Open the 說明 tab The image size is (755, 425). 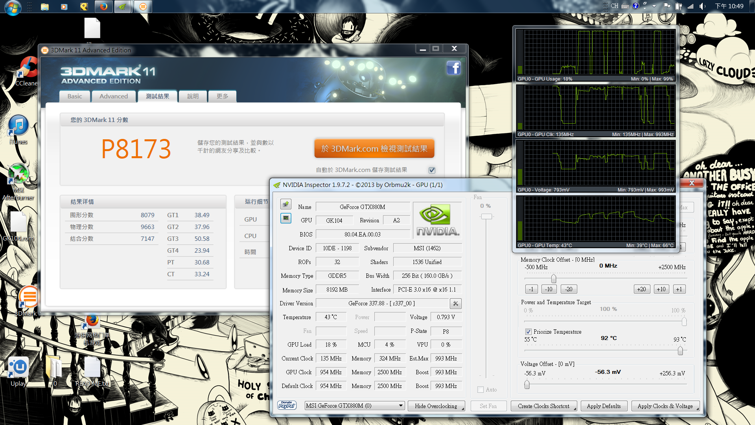(x=193, y=96)
